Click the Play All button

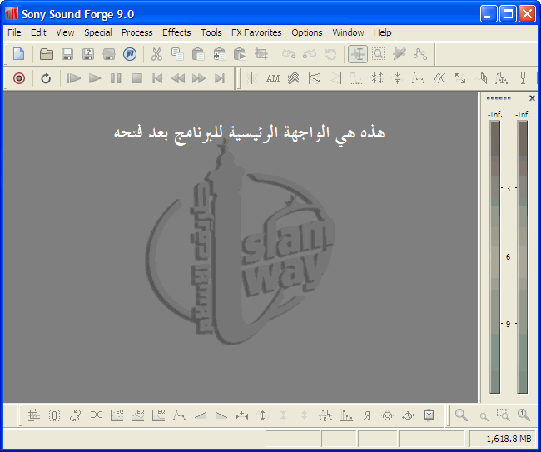73,78
